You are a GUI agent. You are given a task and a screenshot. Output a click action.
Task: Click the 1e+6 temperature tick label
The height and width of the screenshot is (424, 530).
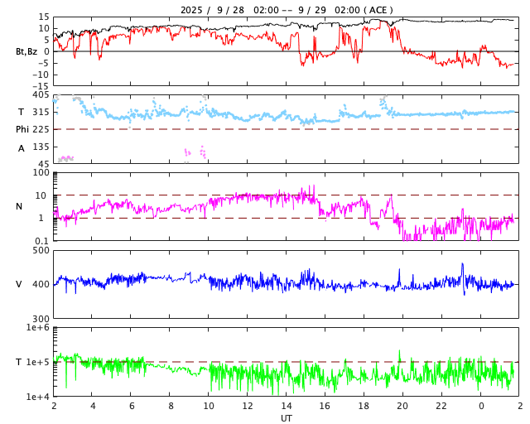37,328
